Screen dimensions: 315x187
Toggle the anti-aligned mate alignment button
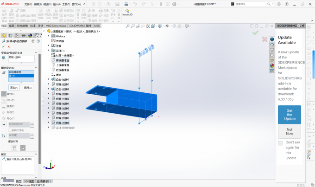(23, 148)
